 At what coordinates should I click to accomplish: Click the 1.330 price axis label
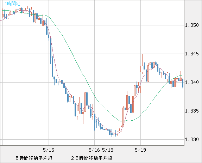click(x=192, y=139)
